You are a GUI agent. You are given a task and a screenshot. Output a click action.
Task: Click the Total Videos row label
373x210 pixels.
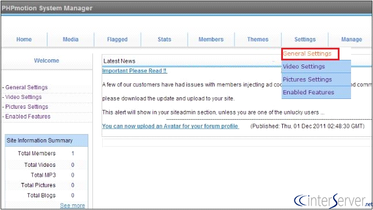(40, 165)
